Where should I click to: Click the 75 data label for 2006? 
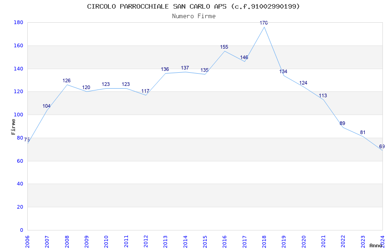[27, 140]
